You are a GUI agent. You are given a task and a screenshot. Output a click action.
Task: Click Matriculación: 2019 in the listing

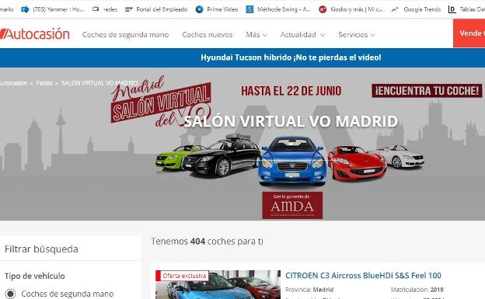(417, 290)
